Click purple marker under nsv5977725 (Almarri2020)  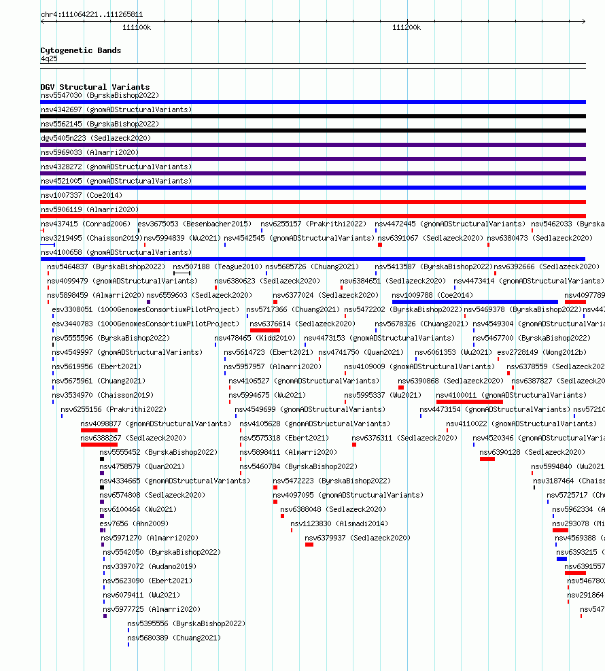(x=105, y=616)
